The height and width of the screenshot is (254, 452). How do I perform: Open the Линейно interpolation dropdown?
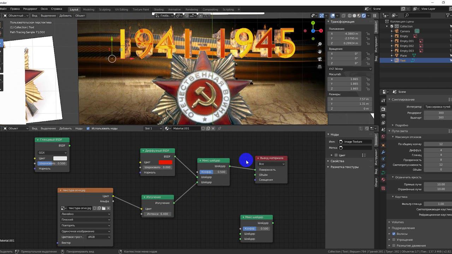coord(85,214)
